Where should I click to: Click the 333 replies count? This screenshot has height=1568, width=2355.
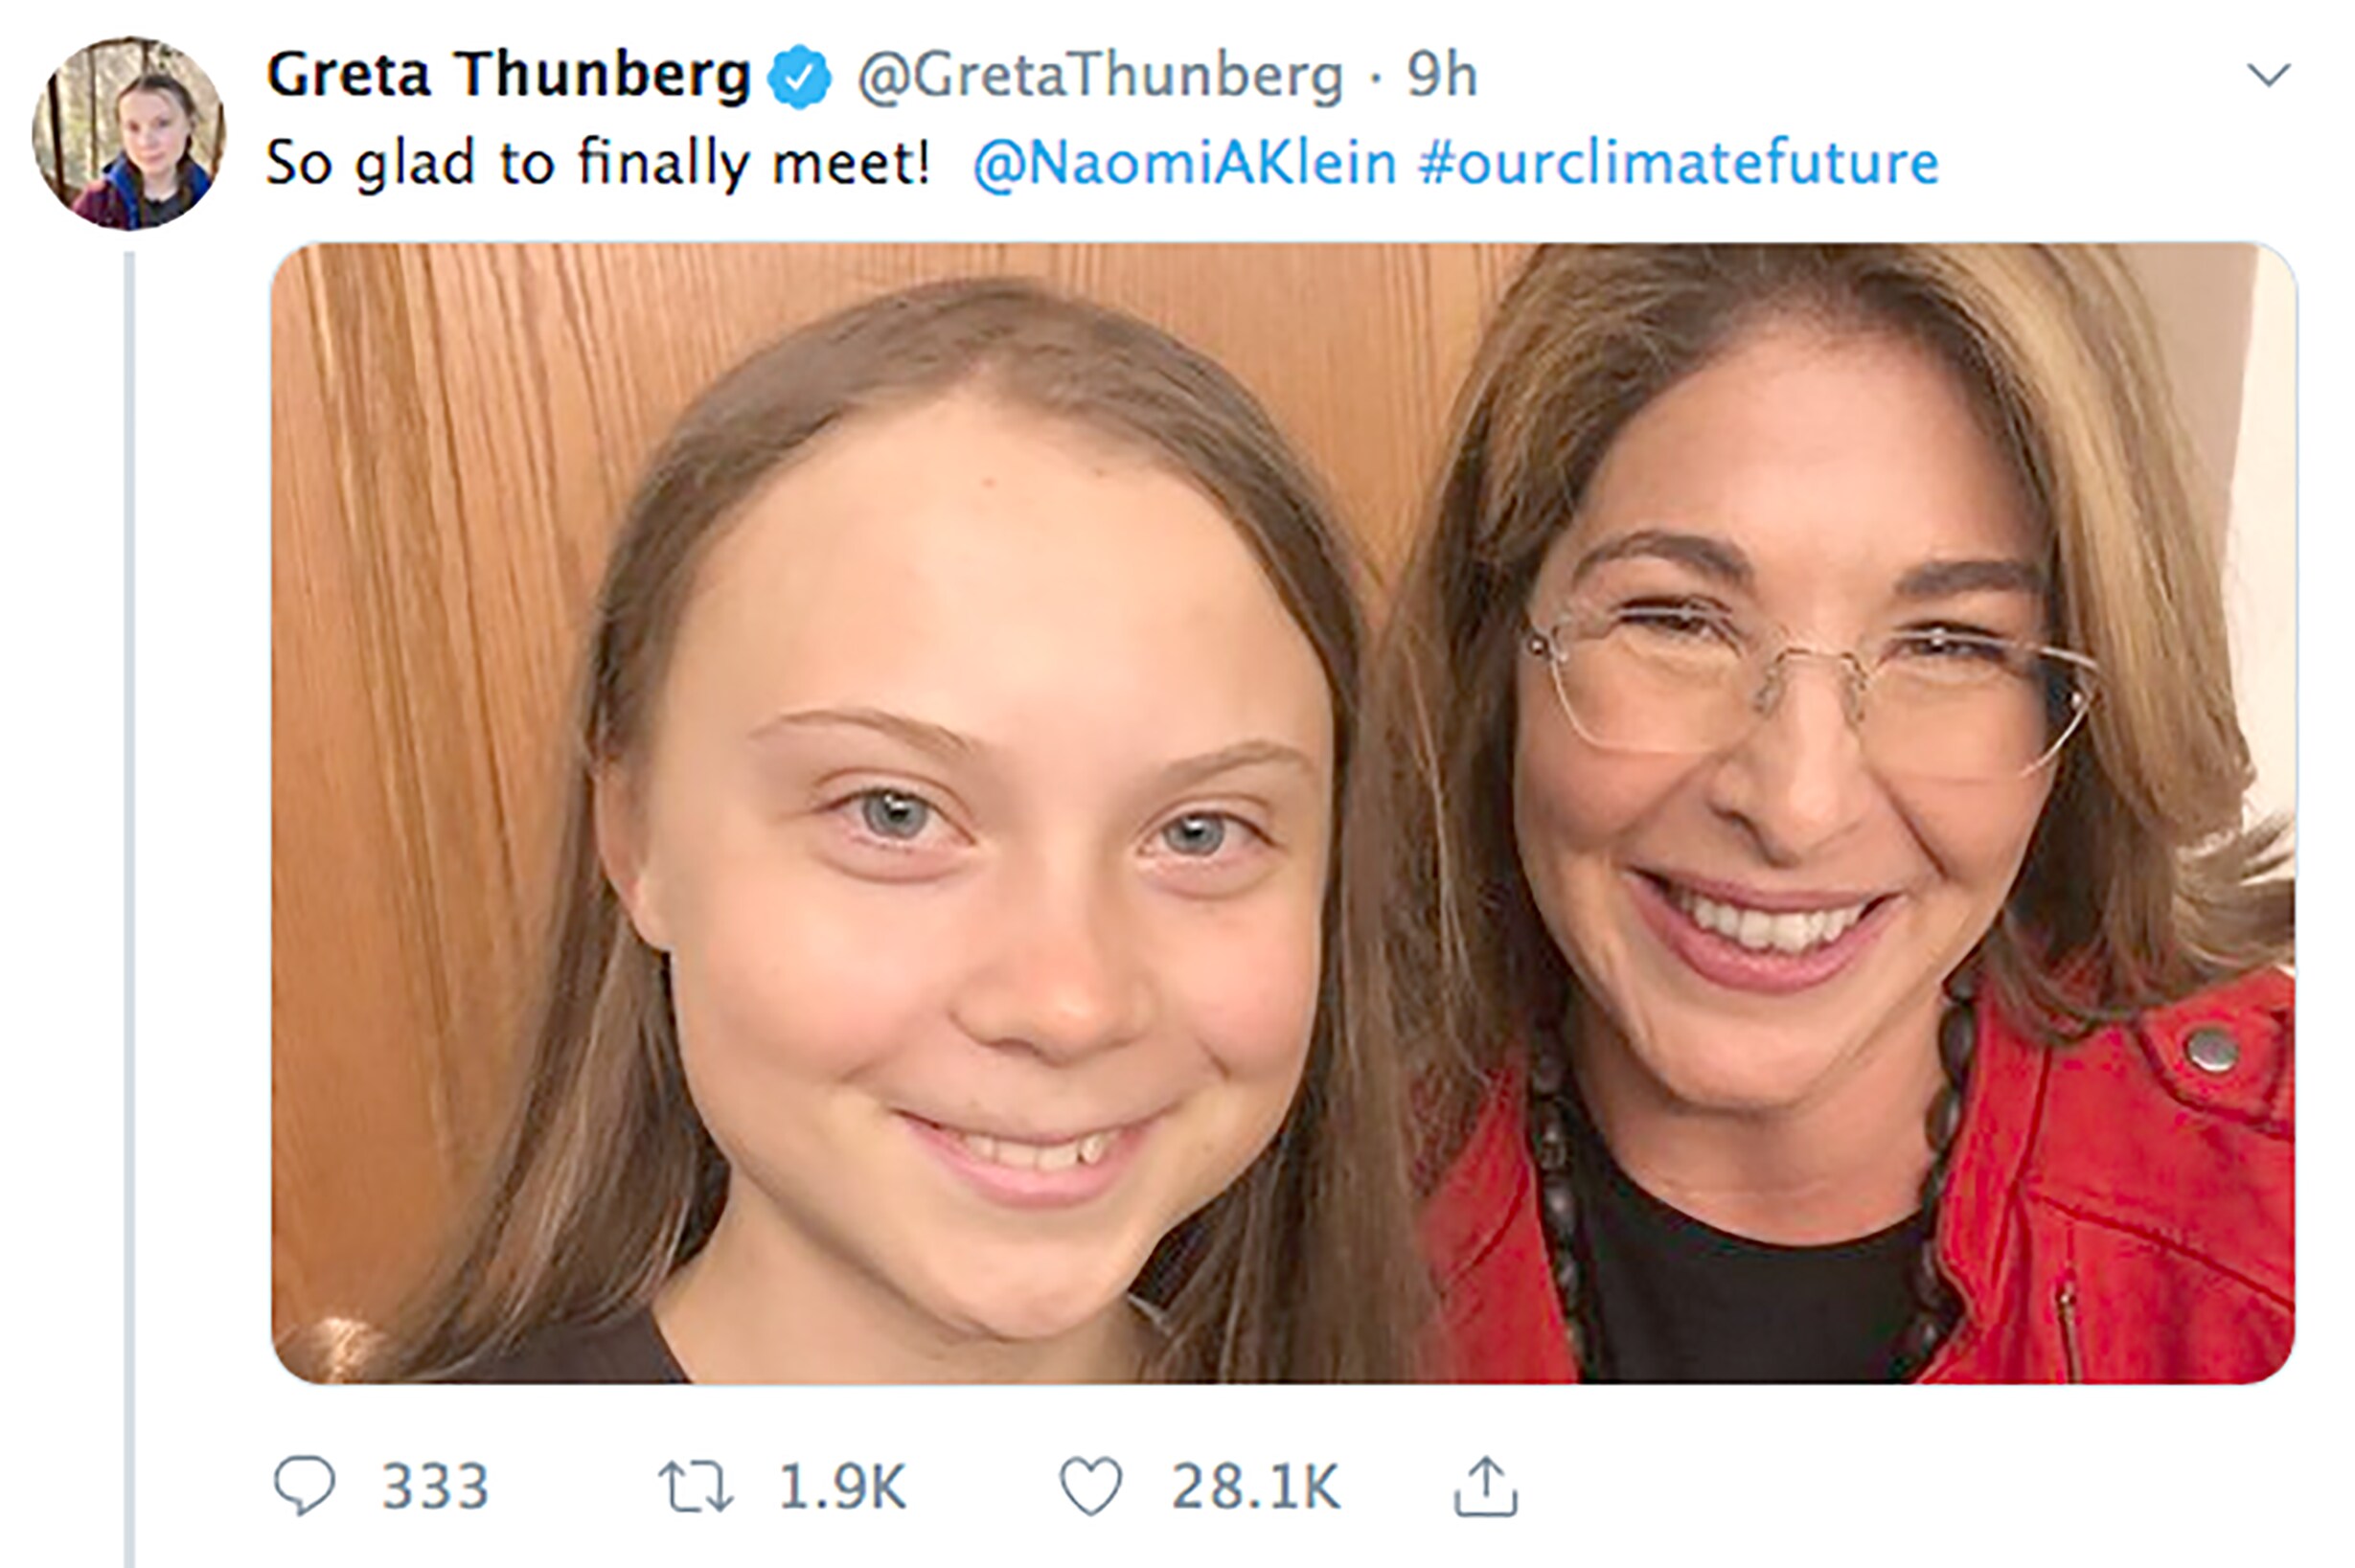point(435,1487)
